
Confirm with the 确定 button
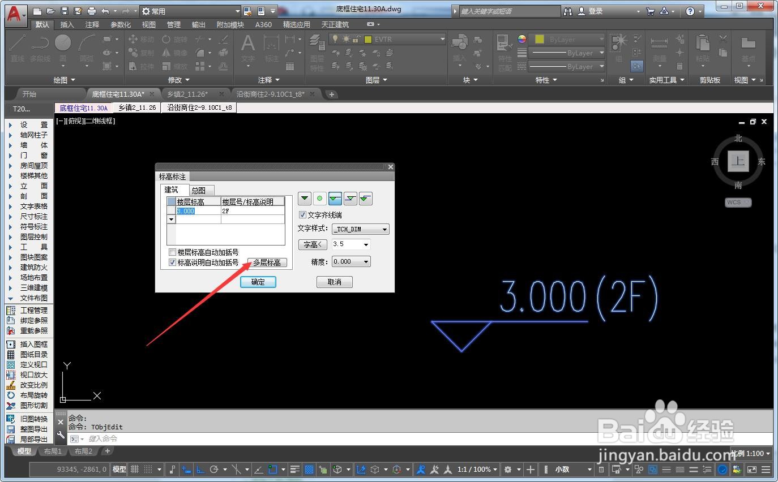(x=258, y=282)
